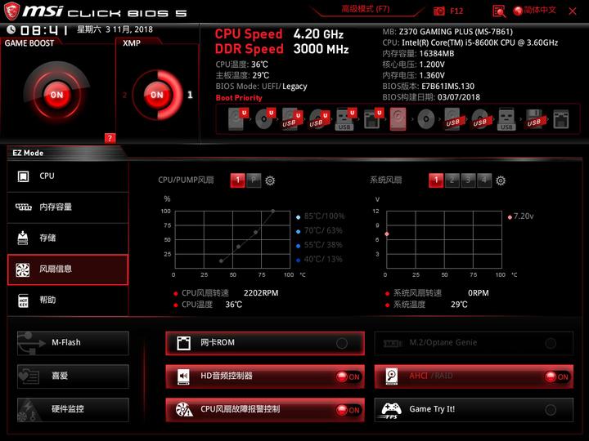This screenshot has height=441, width=589.
Task: Toggle 网卡ROM option
Action: (x=265, y=343)
